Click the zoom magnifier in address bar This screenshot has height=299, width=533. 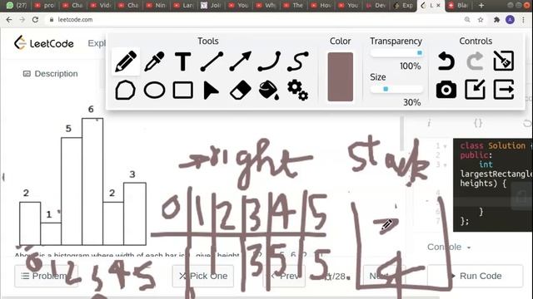pos(467,20)
